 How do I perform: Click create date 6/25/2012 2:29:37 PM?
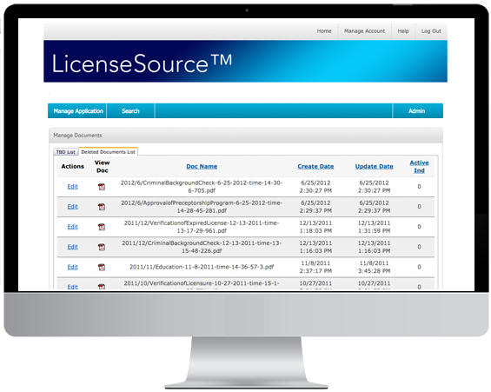315,207
